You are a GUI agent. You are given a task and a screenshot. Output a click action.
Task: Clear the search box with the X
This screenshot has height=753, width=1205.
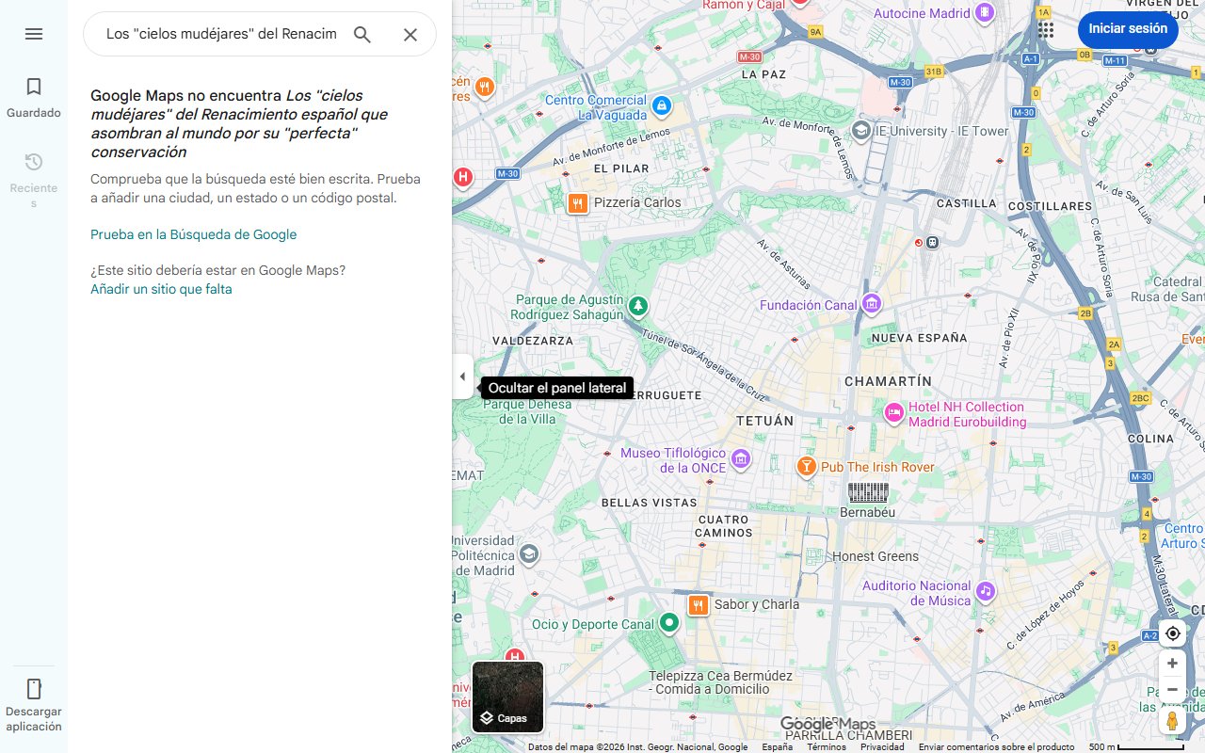click(x=410, y=34)
